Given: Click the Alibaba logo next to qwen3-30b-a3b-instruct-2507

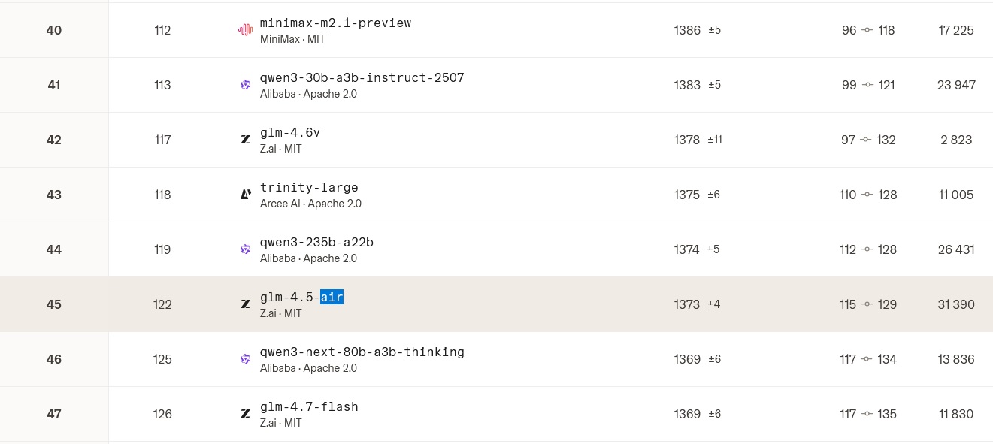Looking at the screenshot, I should (x=245, y=85).
